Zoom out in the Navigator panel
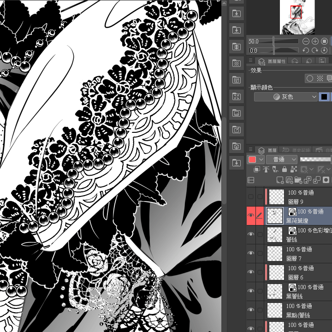Screen dimensions: 332x332 click(306, 41)
